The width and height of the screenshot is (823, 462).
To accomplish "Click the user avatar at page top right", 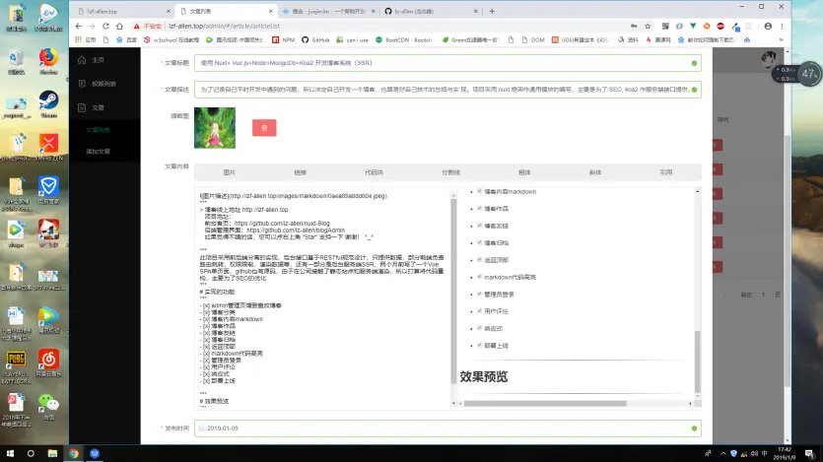I will click(769, 59).
